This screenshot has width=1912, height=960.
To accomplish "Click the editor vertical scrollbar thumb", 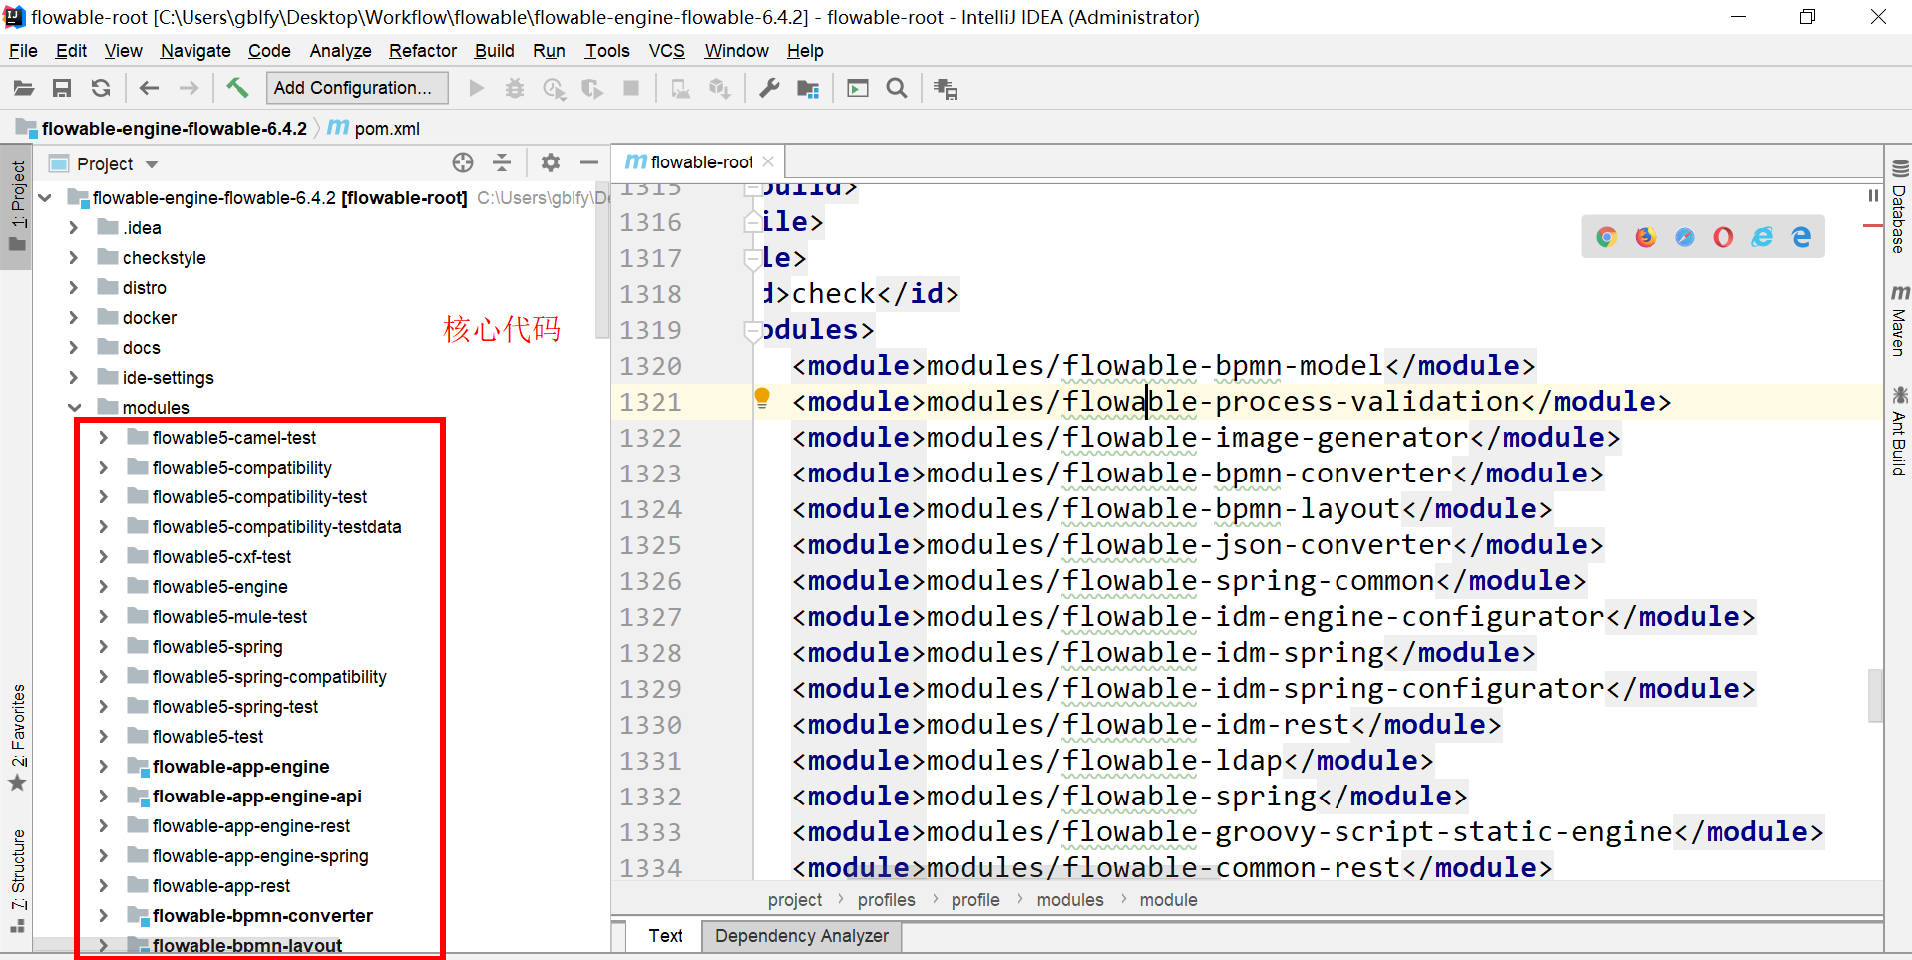I will (1875, 694).
